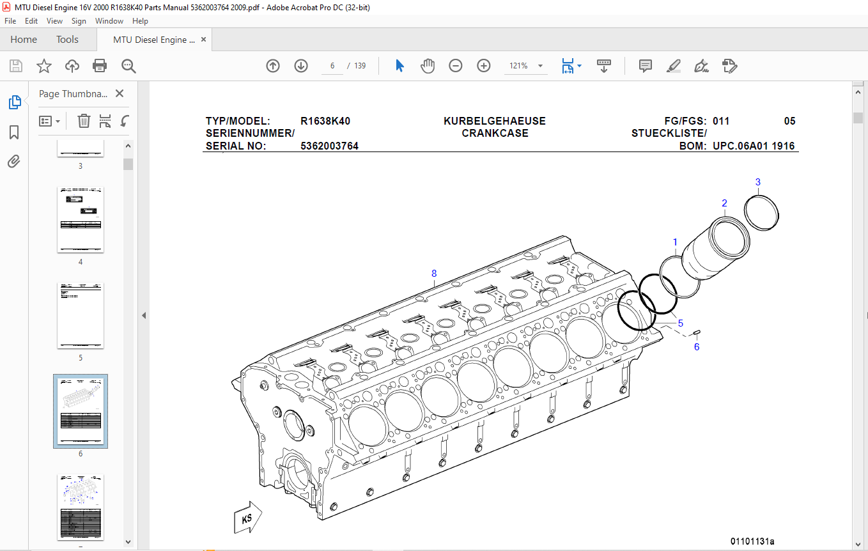Switch to the Tools tab
This screenshot has width=868, height=551.
click(x=67, y=40)
